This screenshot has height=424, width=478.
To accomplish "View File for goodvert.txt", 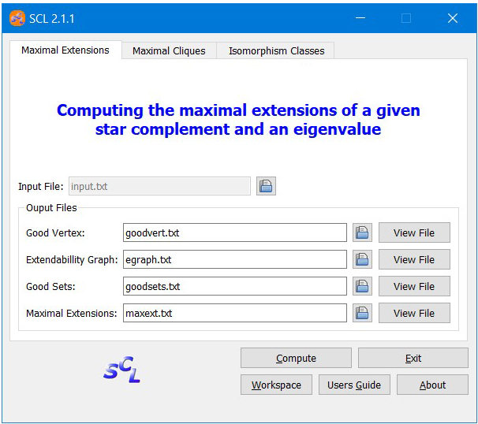I will (x=414, y=232).
